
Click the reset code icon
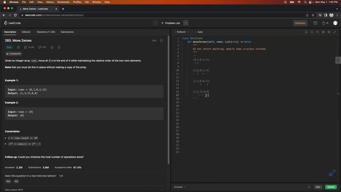(x=318, y=32)
